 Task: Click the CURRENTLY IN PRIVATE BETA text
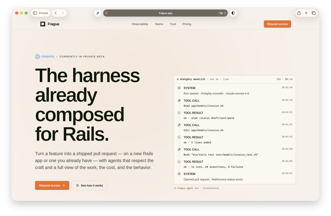point(82,56)
